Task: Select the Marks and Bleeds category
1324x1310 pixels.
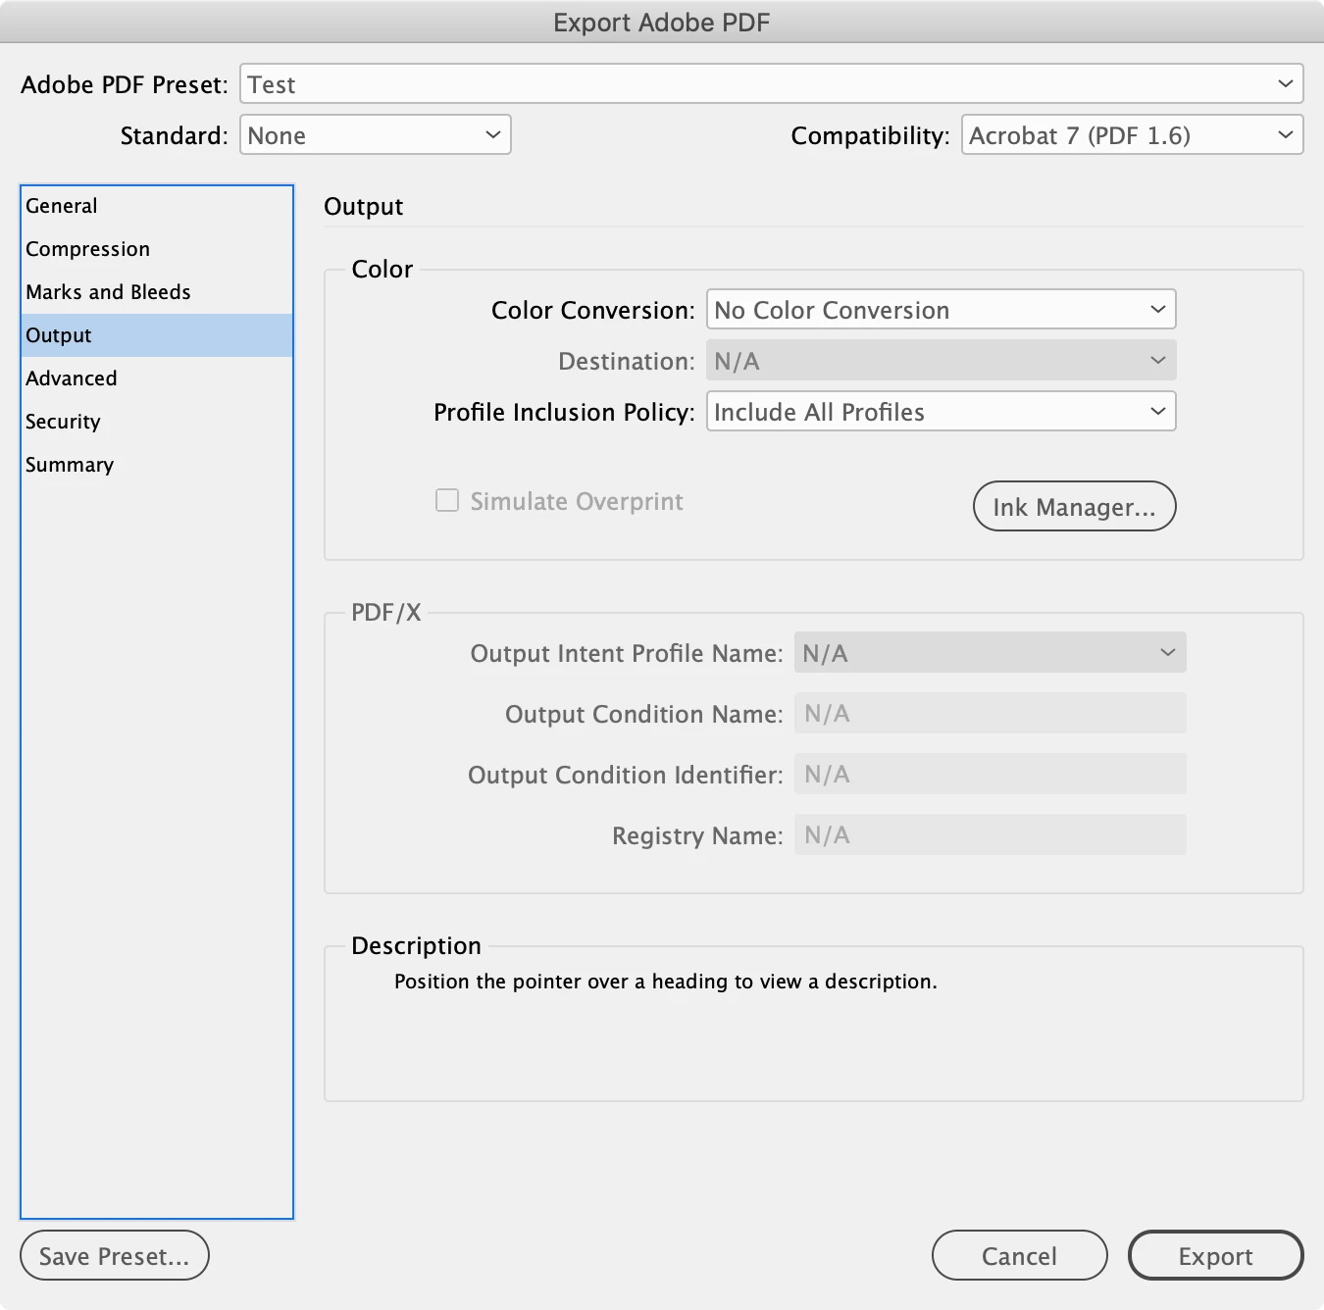Action: [x=157, y=292]
